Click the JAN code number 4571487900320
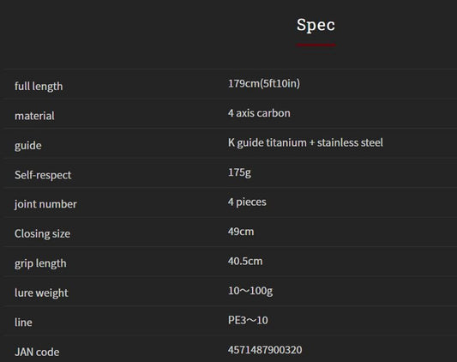The width and height of the screenshot is (457, 362). (265, 350)
